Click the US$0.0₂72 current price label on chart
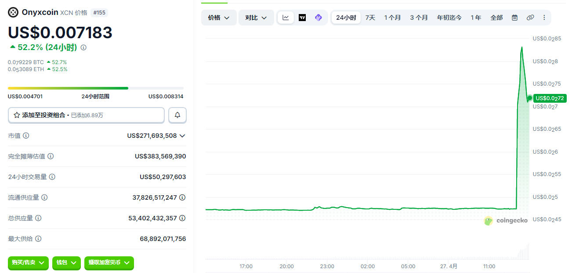 click(550, 98)
